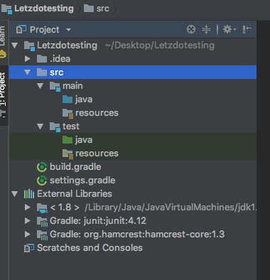Click the hamcrest-core library icon
270x280 pixels.
click(x=42, y=235)
